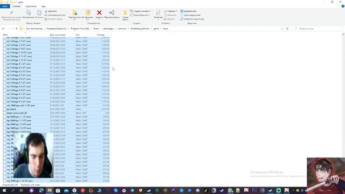The height and width of the screenshot is (194, 345).
Task: Click the blue Help question-mark icon
Action: pos(343,6)
